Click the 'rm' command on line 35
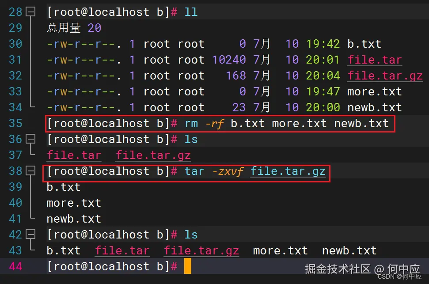This screenshot has width=429, height=284. click(x=191, y=123)
